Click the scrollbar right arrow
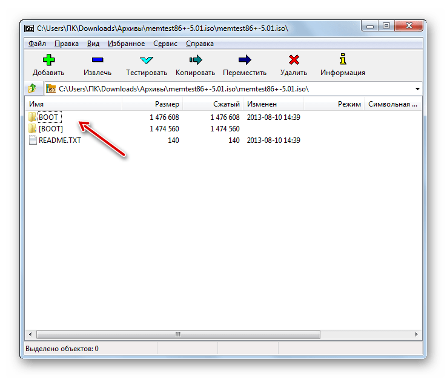 point(416,334)
